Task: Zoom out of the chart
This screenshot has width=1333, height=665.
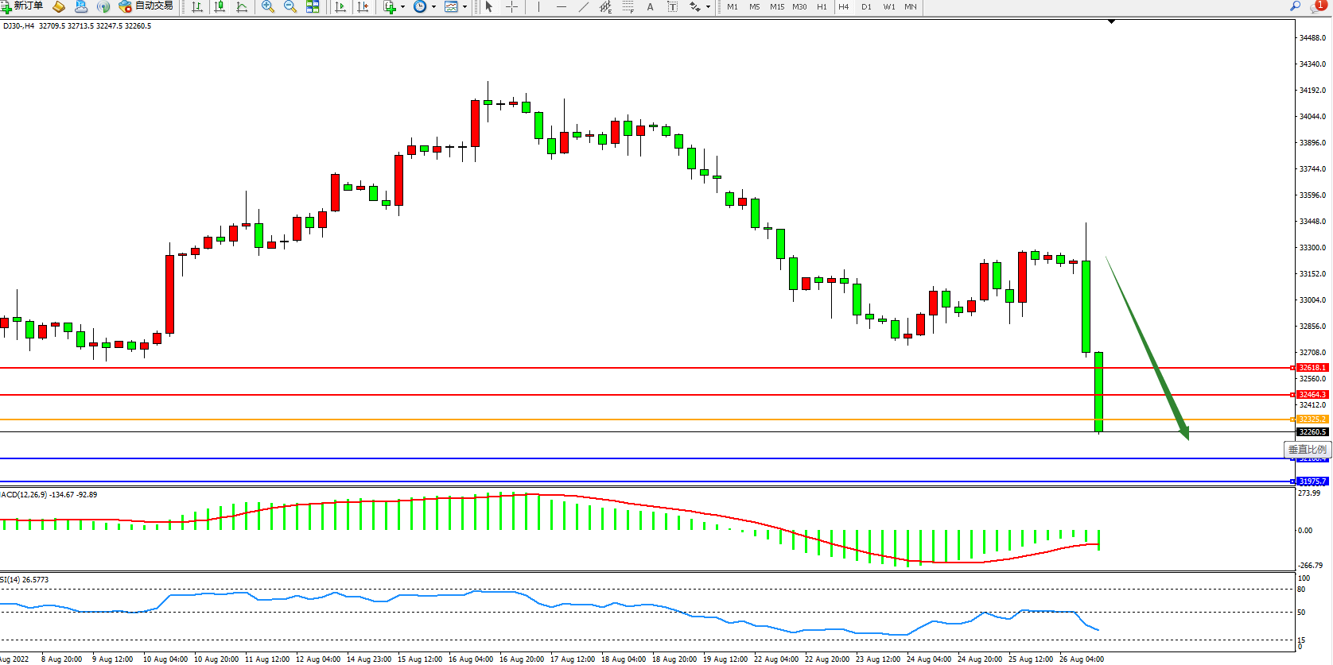Action: [290, 6]
